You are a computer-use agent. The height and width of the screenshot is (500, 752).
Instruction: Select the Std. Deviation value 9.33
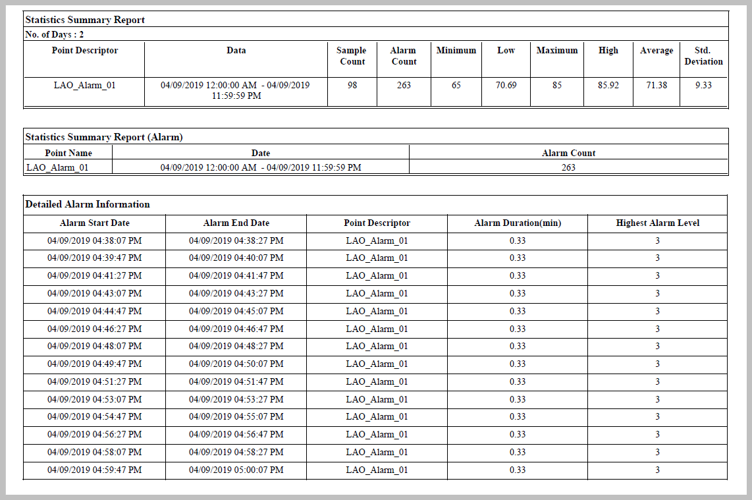703,85
